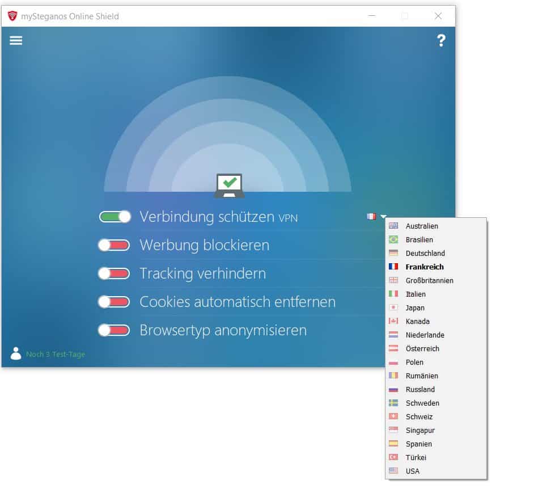The height and width of the screenshot is (493, 534).
Task: Choose Schweiz in the dropdown
Action: click(436, 416)
